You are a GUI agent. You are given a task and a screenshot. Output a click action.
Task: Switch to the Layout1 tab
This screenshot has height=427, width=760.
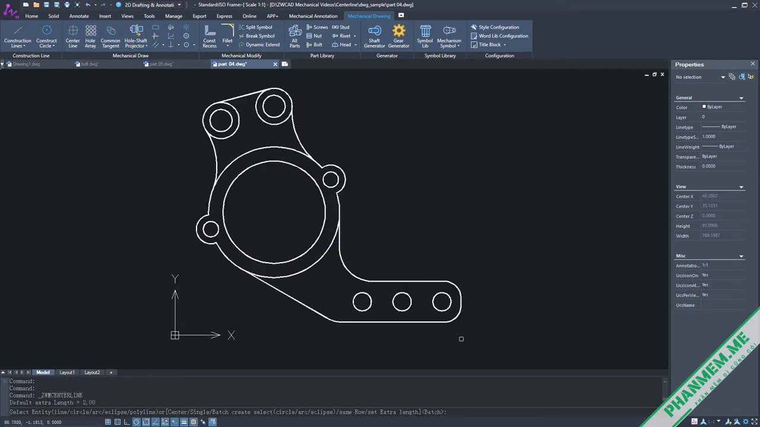click(x=67, y=372)
